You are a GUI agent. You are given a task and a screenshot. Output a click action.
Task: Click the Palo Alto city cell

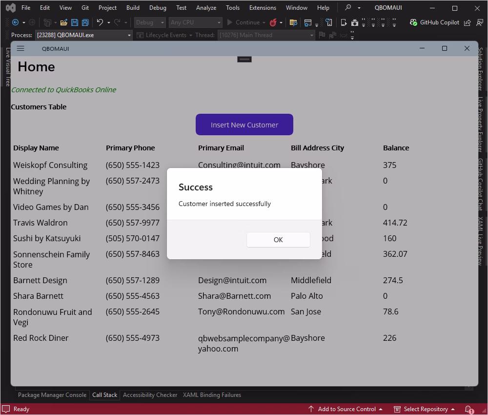[x=307, y=296]
